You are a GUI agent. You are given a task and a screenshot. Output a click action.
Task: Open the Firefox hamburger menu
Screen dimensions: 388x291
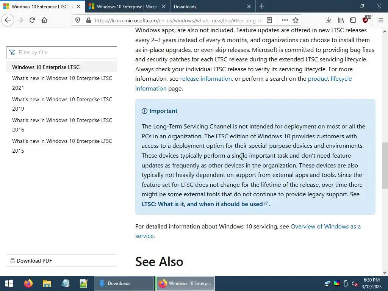coord(381,20)
